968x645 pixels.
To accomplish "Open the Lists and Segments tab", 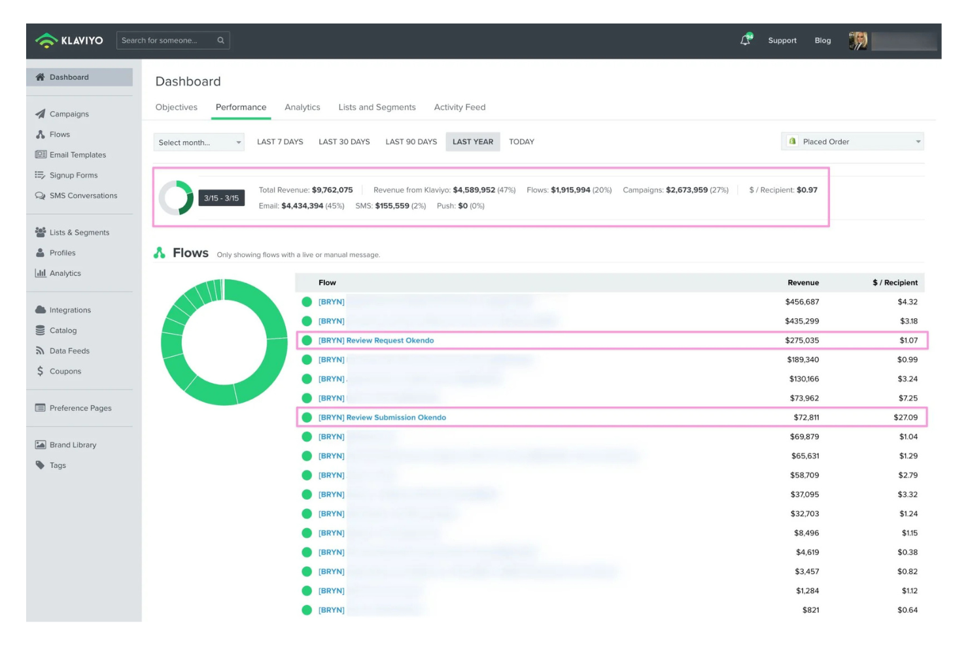I will tap(377, 107).
